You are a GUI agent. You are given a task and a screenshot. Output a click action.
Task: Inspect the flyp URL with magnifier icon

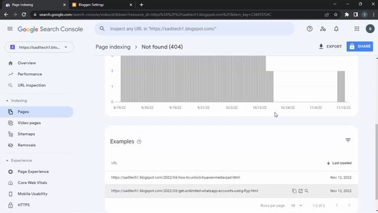click(x=307, y=191)
